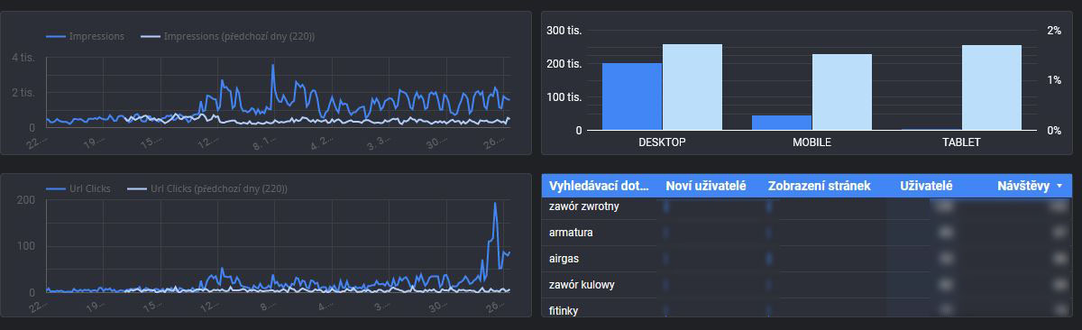Click the dark blue DESKTOP bar
This screenshot has height=330, width=1082.
tap(632, 96)
